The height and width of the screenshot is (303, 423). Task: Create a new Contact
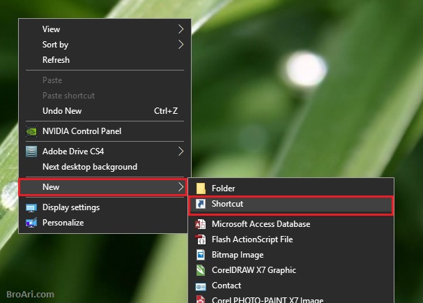point(291,286)
